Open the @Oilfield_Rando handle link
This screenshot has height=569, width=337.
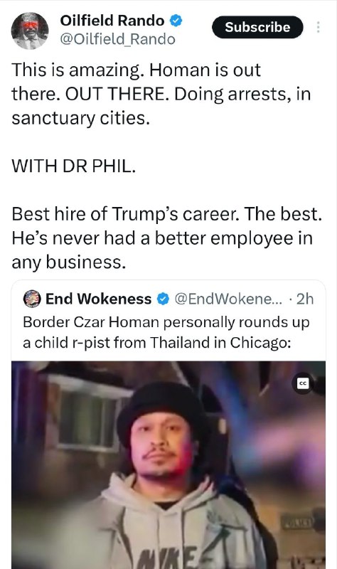click(117, 39)
